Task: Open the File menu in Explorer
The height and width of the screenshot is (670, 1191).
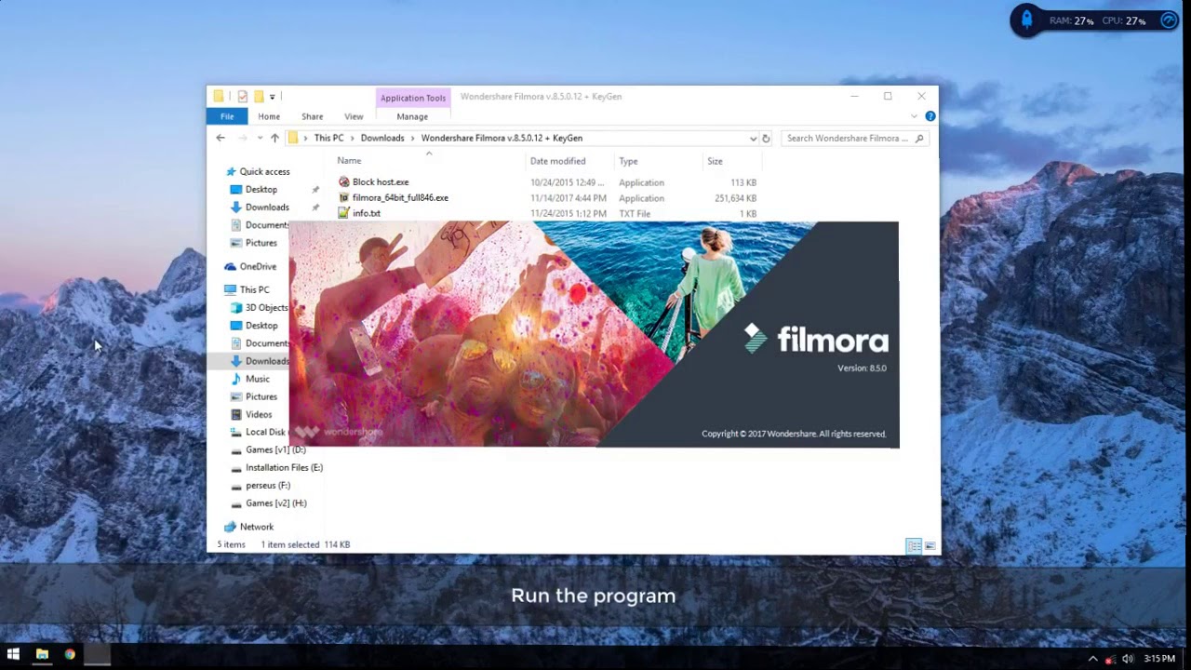Action: (227, 116)
